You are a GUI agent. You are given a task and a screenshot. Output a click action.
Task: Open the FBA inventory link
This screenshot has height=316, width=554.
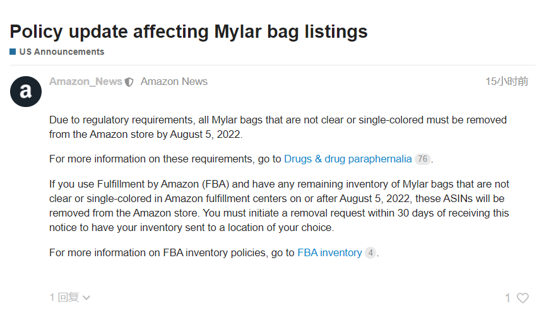pyautogui.click(x=329, y=252)
